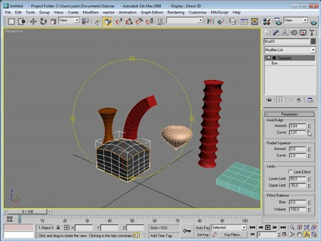This screenshot has height=241, width=321.
Task: Click the Align tool icon
Action: tap(221, 21)
